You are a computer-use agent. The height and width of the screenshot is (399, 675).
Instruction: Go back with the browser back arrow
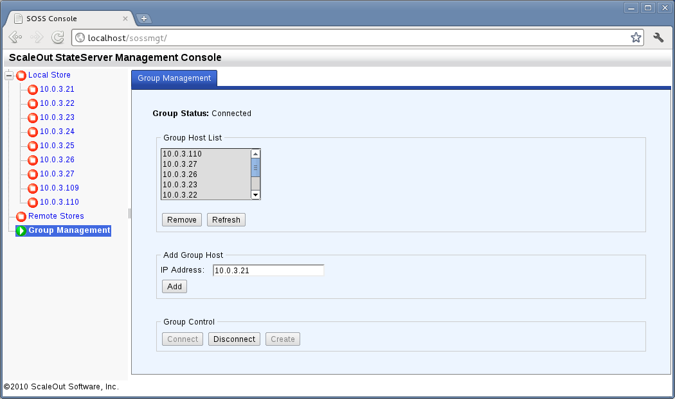click(15, 37)
